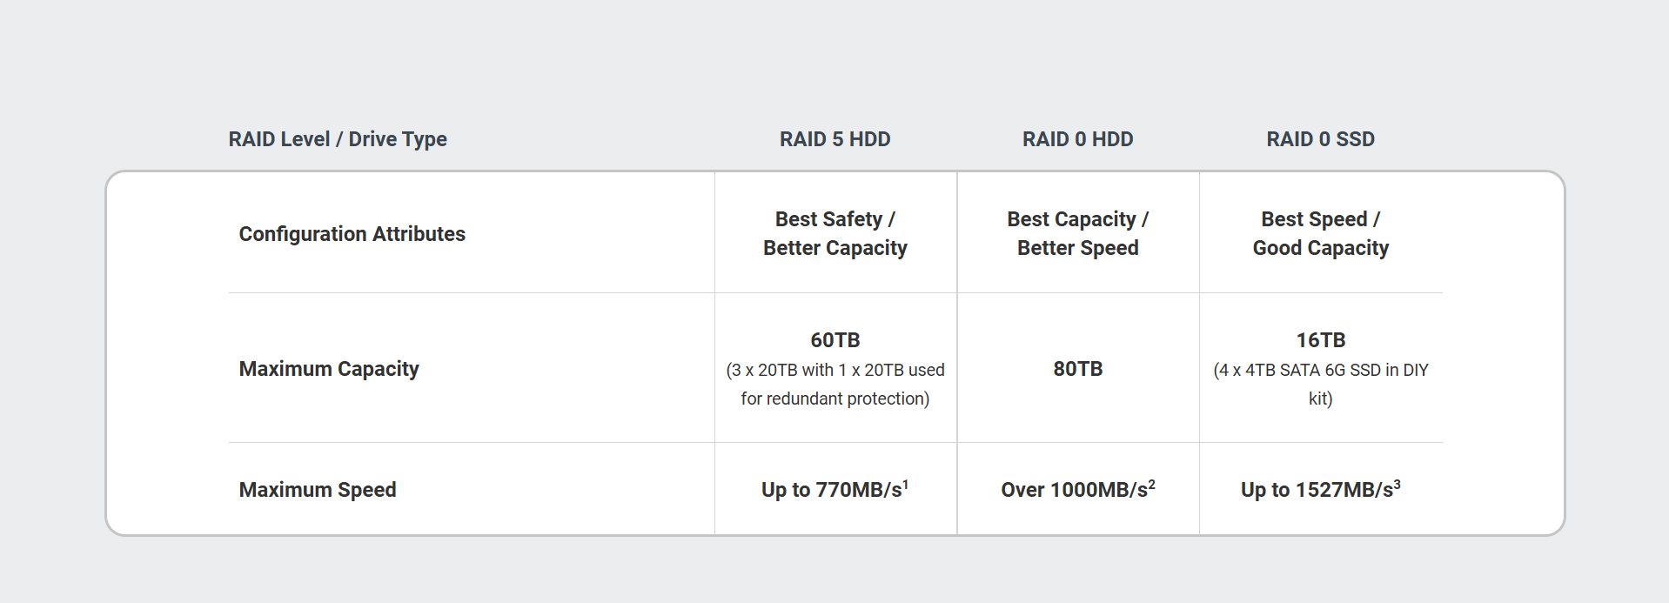Select the RAID 5 HDD column header
1669x603 pixels.
(x=834, y=139)
